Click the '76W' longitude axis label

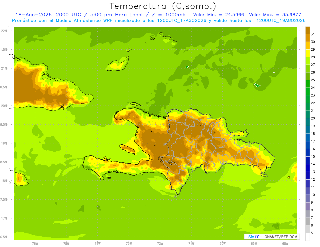click(x=35, y=244)
